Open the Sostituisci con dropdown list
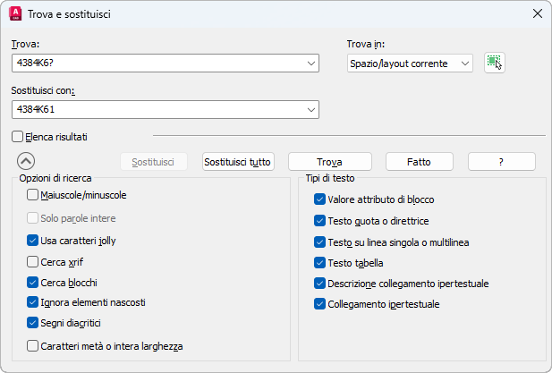Screen dimensions: 552x373 coord(311,109)
